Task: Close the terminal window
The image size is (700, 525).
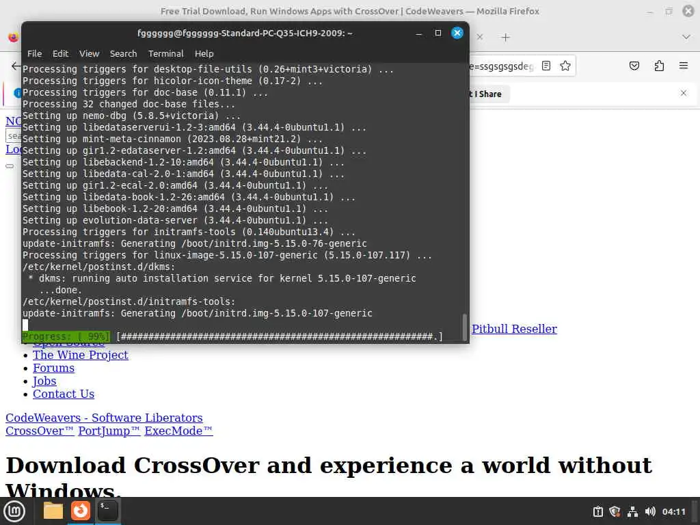Action: tap(457, 33)
